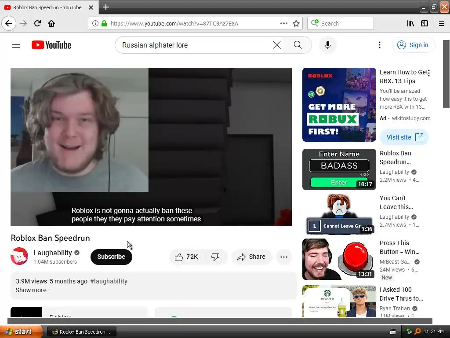Open ad options three dots beside Learn How to Get
The image size is (450, 338).
pyautogui.click(x=429, y=73)
